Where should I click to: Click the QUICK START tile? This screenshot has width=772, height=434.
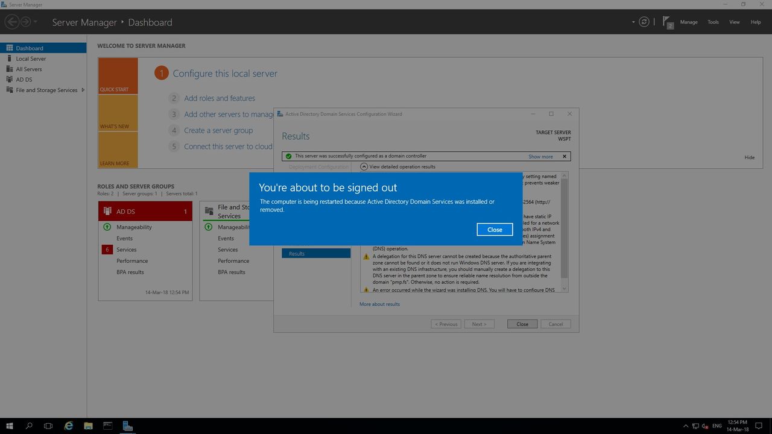coord(118,76)
